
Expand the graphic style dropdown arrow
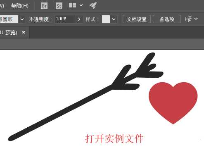(114, 19)
